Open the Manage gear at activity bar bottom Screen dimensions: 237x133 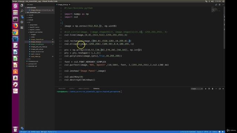(x=22, y=128)
